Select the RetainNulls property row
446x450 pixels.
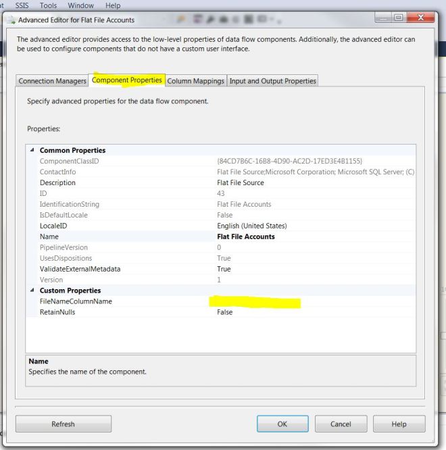(x=57, y=312)
